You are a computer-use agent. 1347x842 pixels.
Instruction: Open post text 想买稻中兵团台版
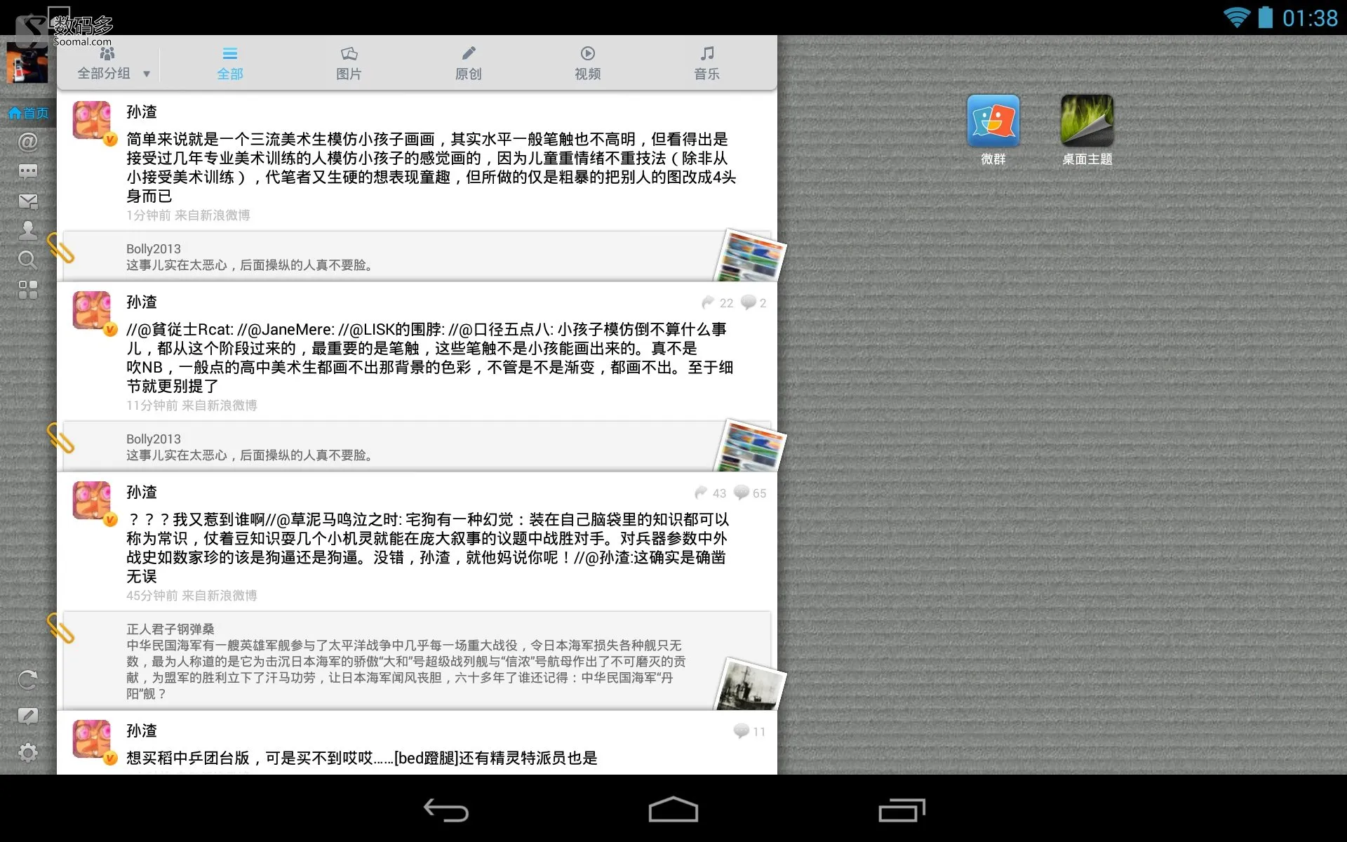click(x=362, y=758)
